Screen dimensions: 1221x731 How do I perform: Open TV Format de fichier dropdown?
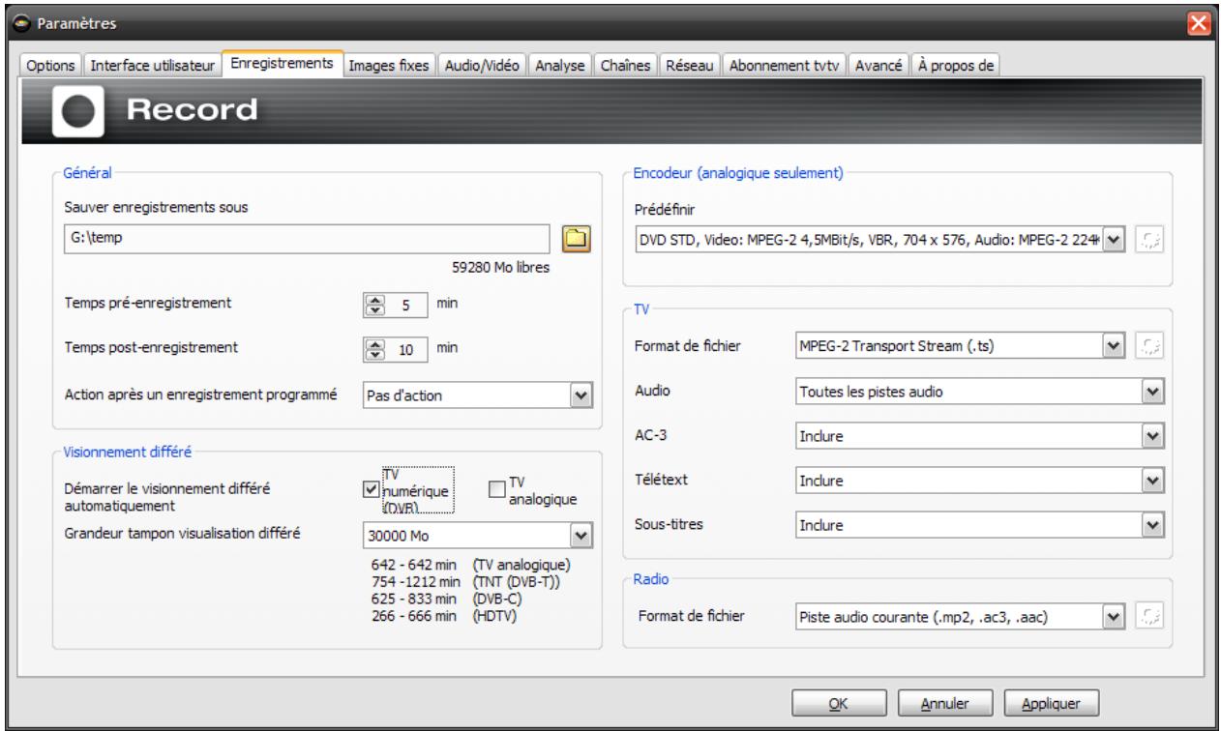pos(958,345)
